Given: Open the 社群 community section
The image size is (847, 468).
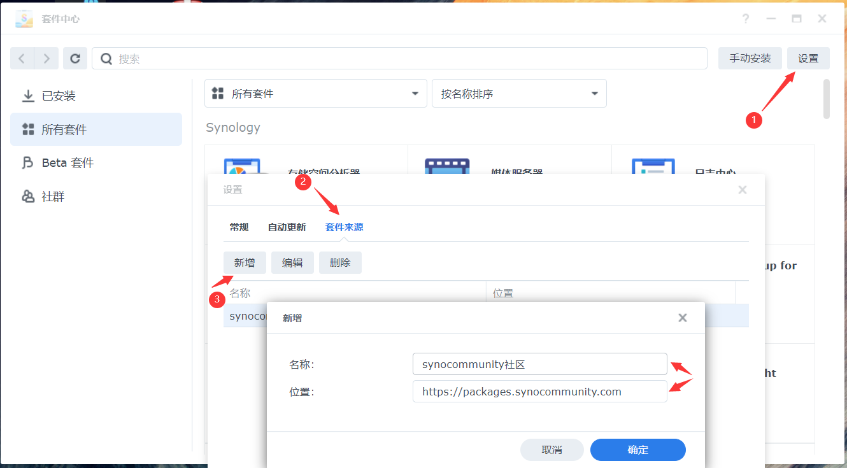Looking at the screenshot, I should coord(53,197).
